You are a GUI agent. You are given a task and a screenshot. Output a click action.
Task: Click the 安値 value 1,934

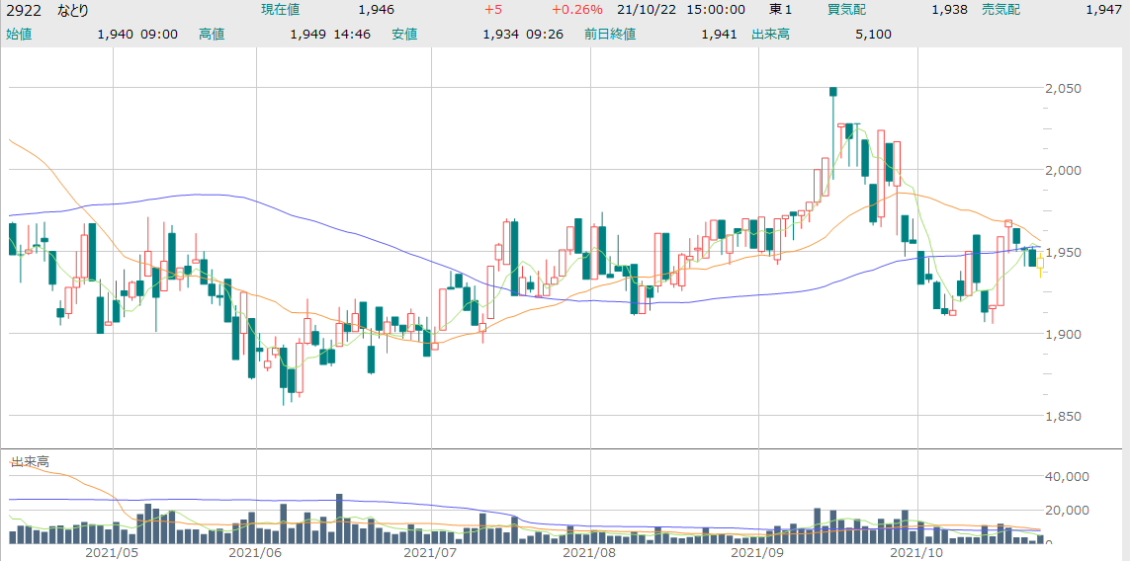(500, 34)
